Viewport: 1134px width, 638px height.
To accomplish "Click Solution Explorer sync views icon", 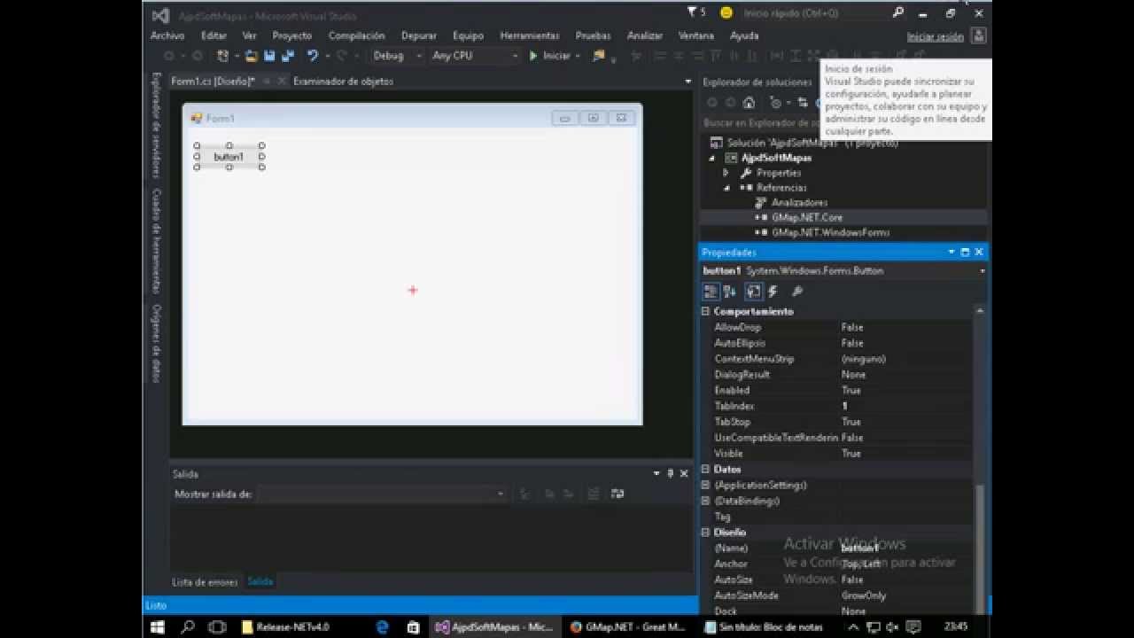I will click(x=803, y=103).
